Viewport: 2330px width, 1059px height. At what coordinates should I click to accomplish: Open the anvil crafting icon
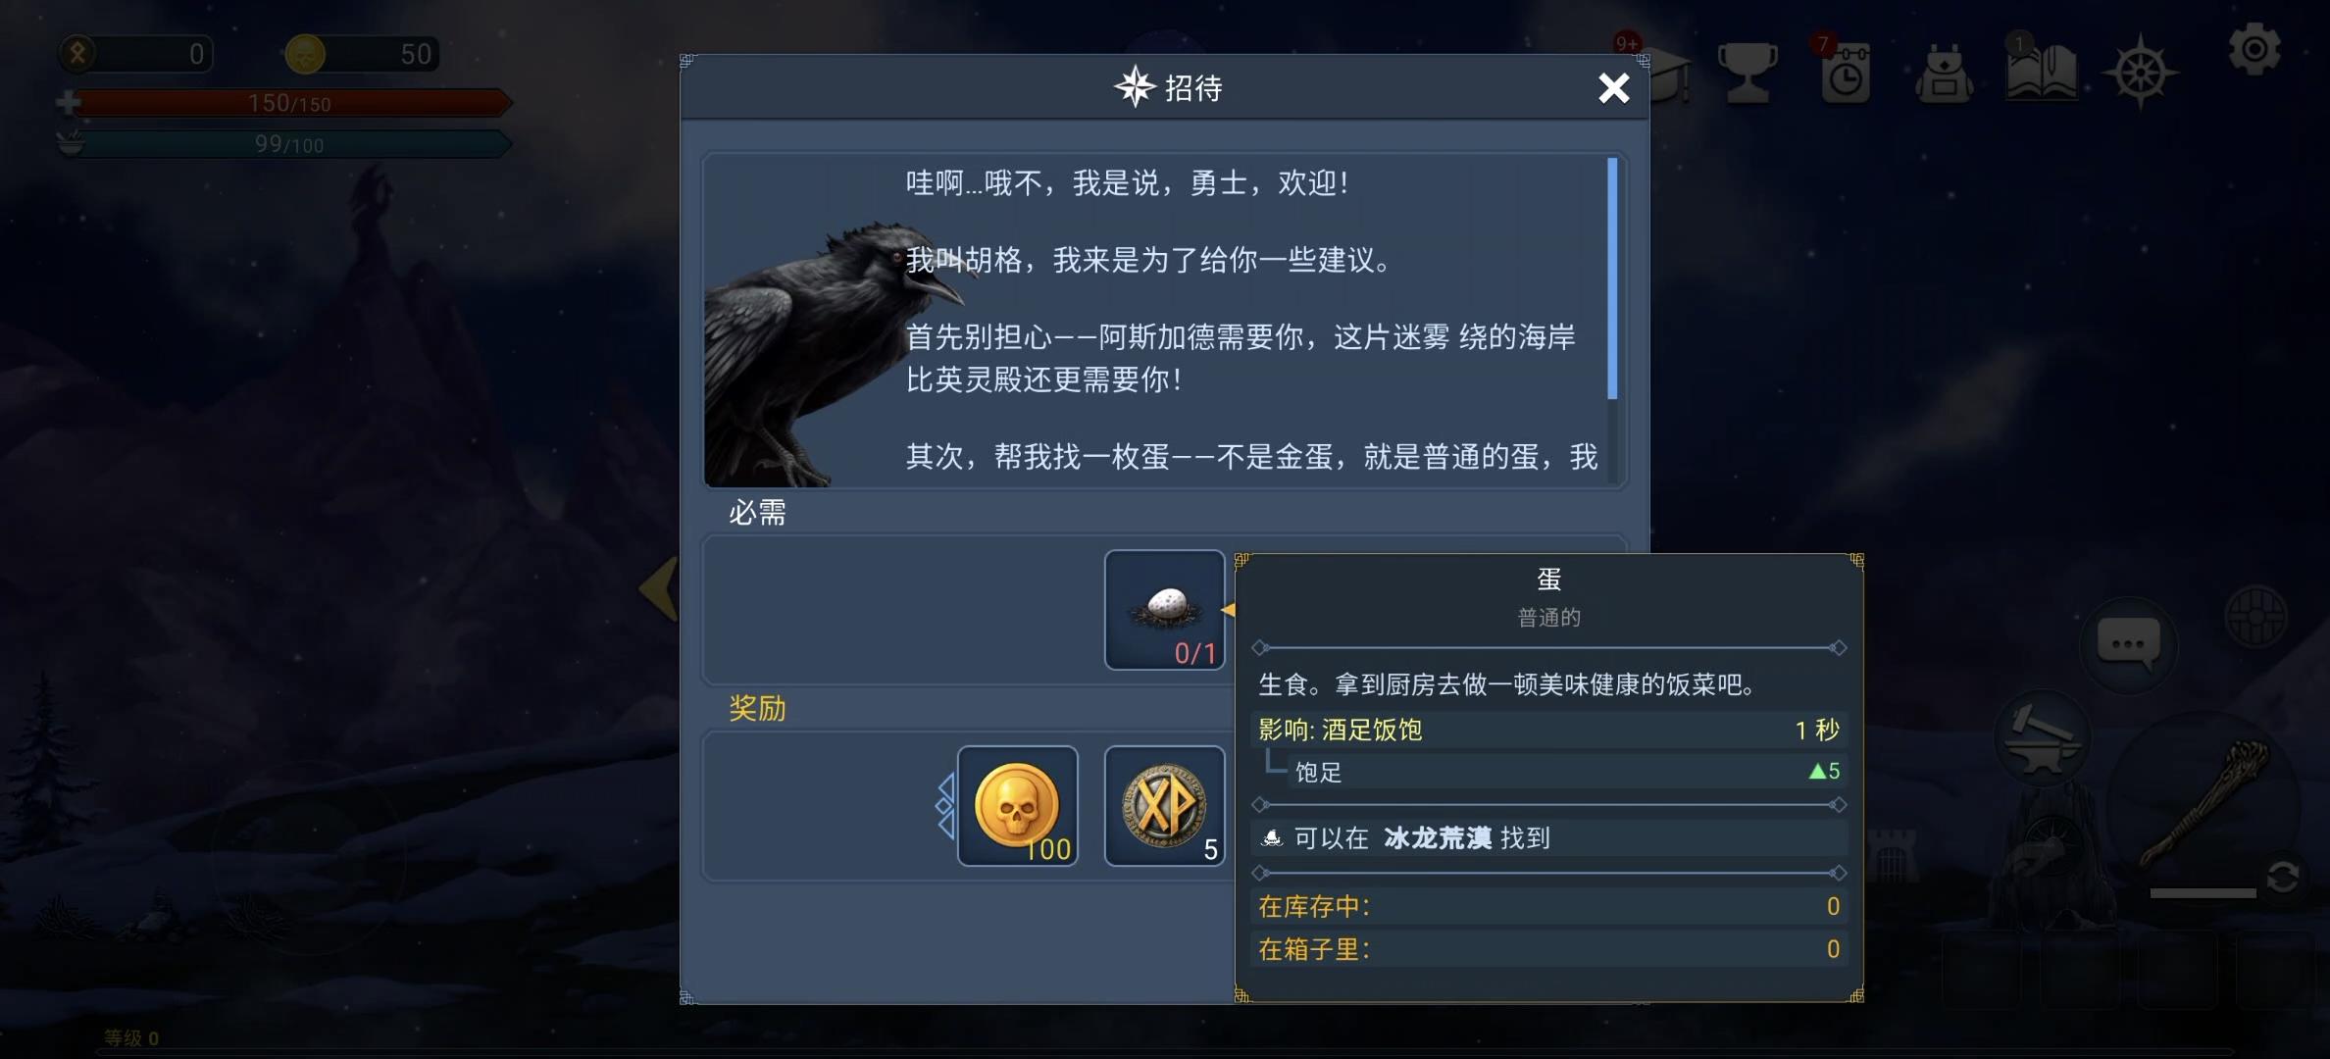(x=2041, y=735)
